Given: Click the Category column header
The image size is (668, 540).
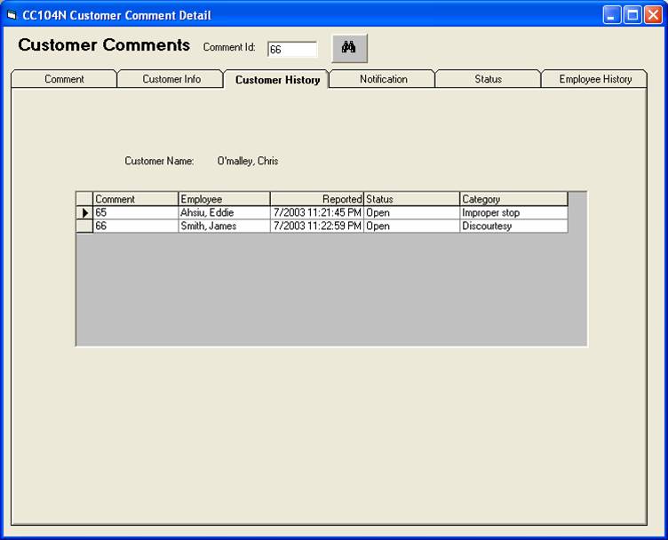Looking at the screenshot, I should pos(513,199).
